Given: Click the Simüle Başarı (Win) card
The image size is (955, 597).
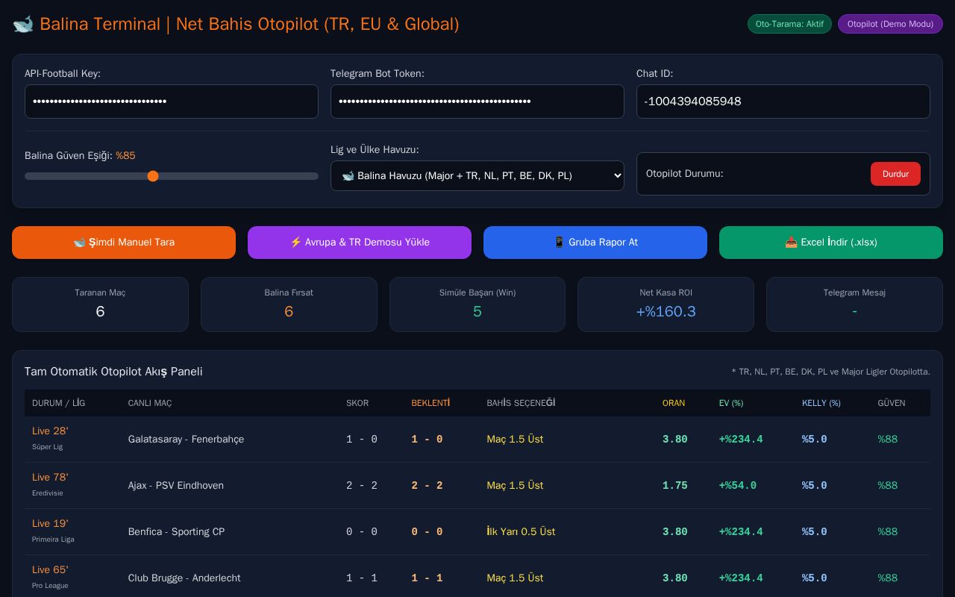Looking at the screenshot, I should 477,304.
